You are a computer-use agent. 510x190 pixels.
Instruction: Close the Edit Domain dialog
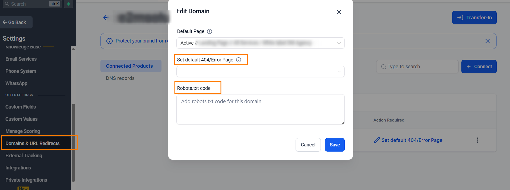tap(339, 12)
